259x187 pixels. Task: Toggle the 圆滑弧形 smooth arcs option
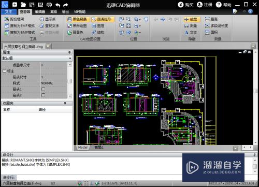103,19
